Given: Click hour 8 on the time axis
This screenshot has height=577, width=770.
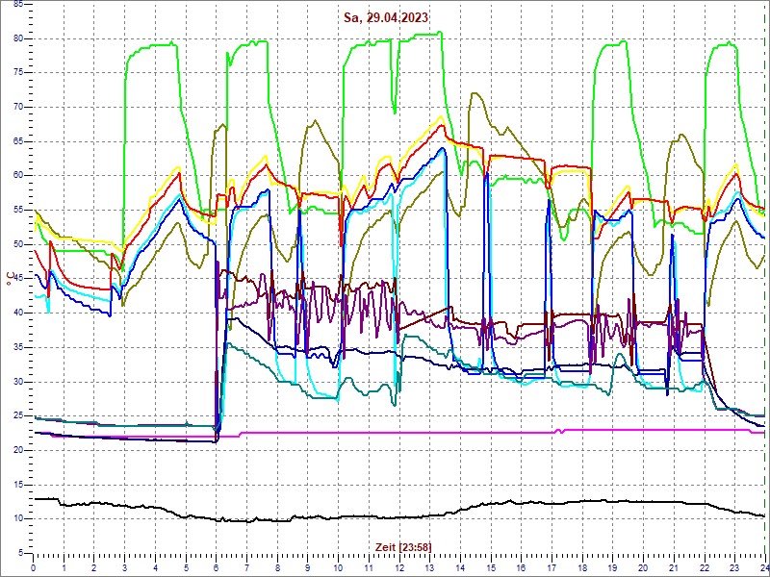Looking at the screenshot, I should 277,567.
